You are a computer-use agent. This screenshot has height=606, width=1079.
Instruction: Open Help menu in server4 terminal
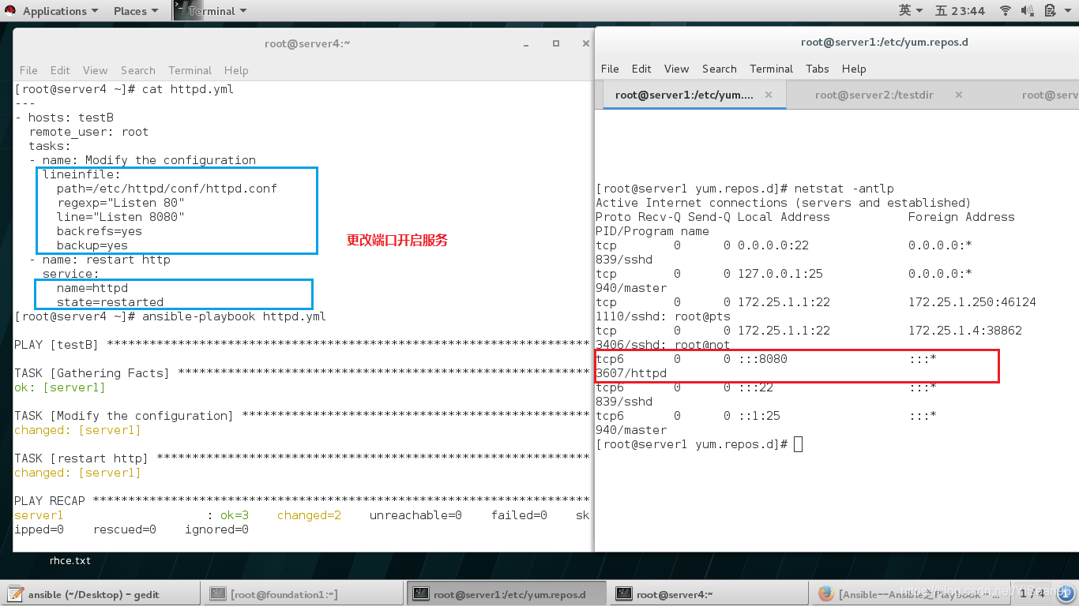(x=236, y=70)
